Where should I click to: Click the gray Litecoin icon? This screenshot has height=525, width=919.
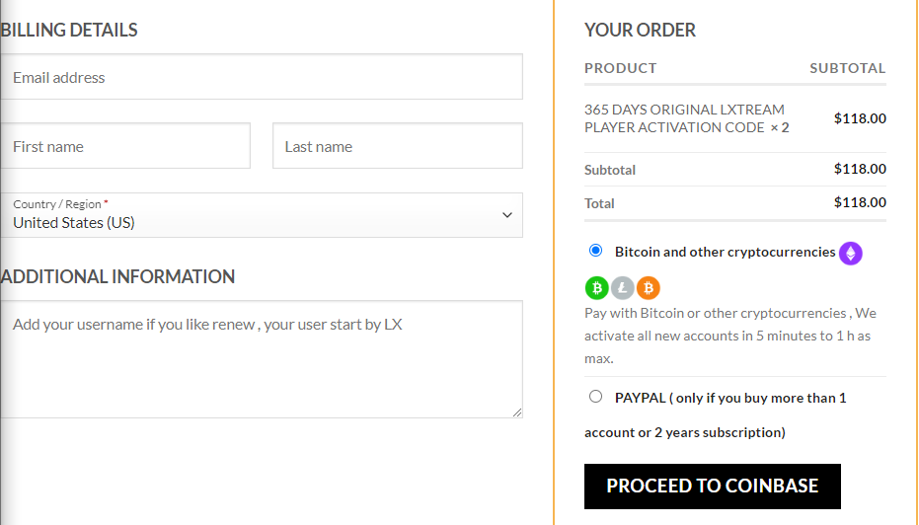(x=622, y=288)
